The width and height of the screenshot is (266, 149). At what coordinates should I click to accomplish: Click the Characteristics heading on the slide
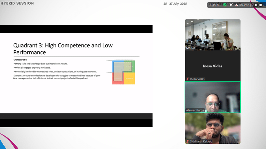point(21,60)
